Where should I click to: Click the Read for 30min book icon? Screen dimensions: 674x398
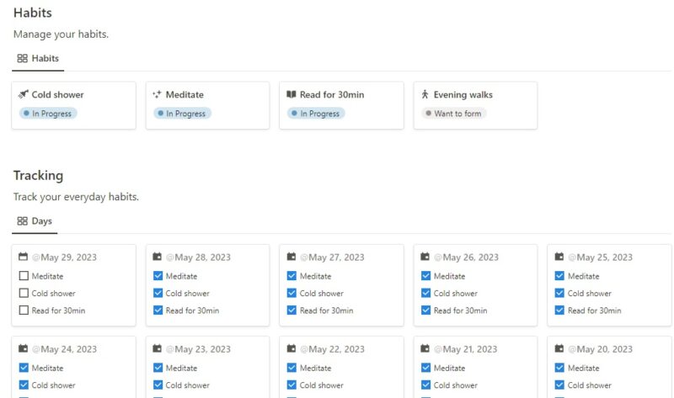click(292, 94)
